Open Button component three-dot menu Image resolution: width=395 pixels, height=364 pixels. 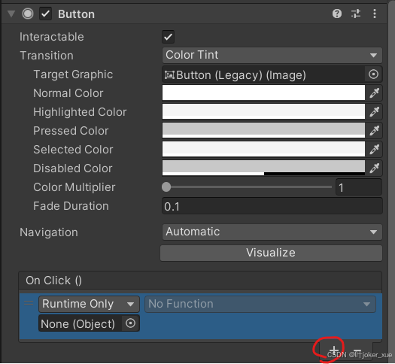tap(375, 14)
